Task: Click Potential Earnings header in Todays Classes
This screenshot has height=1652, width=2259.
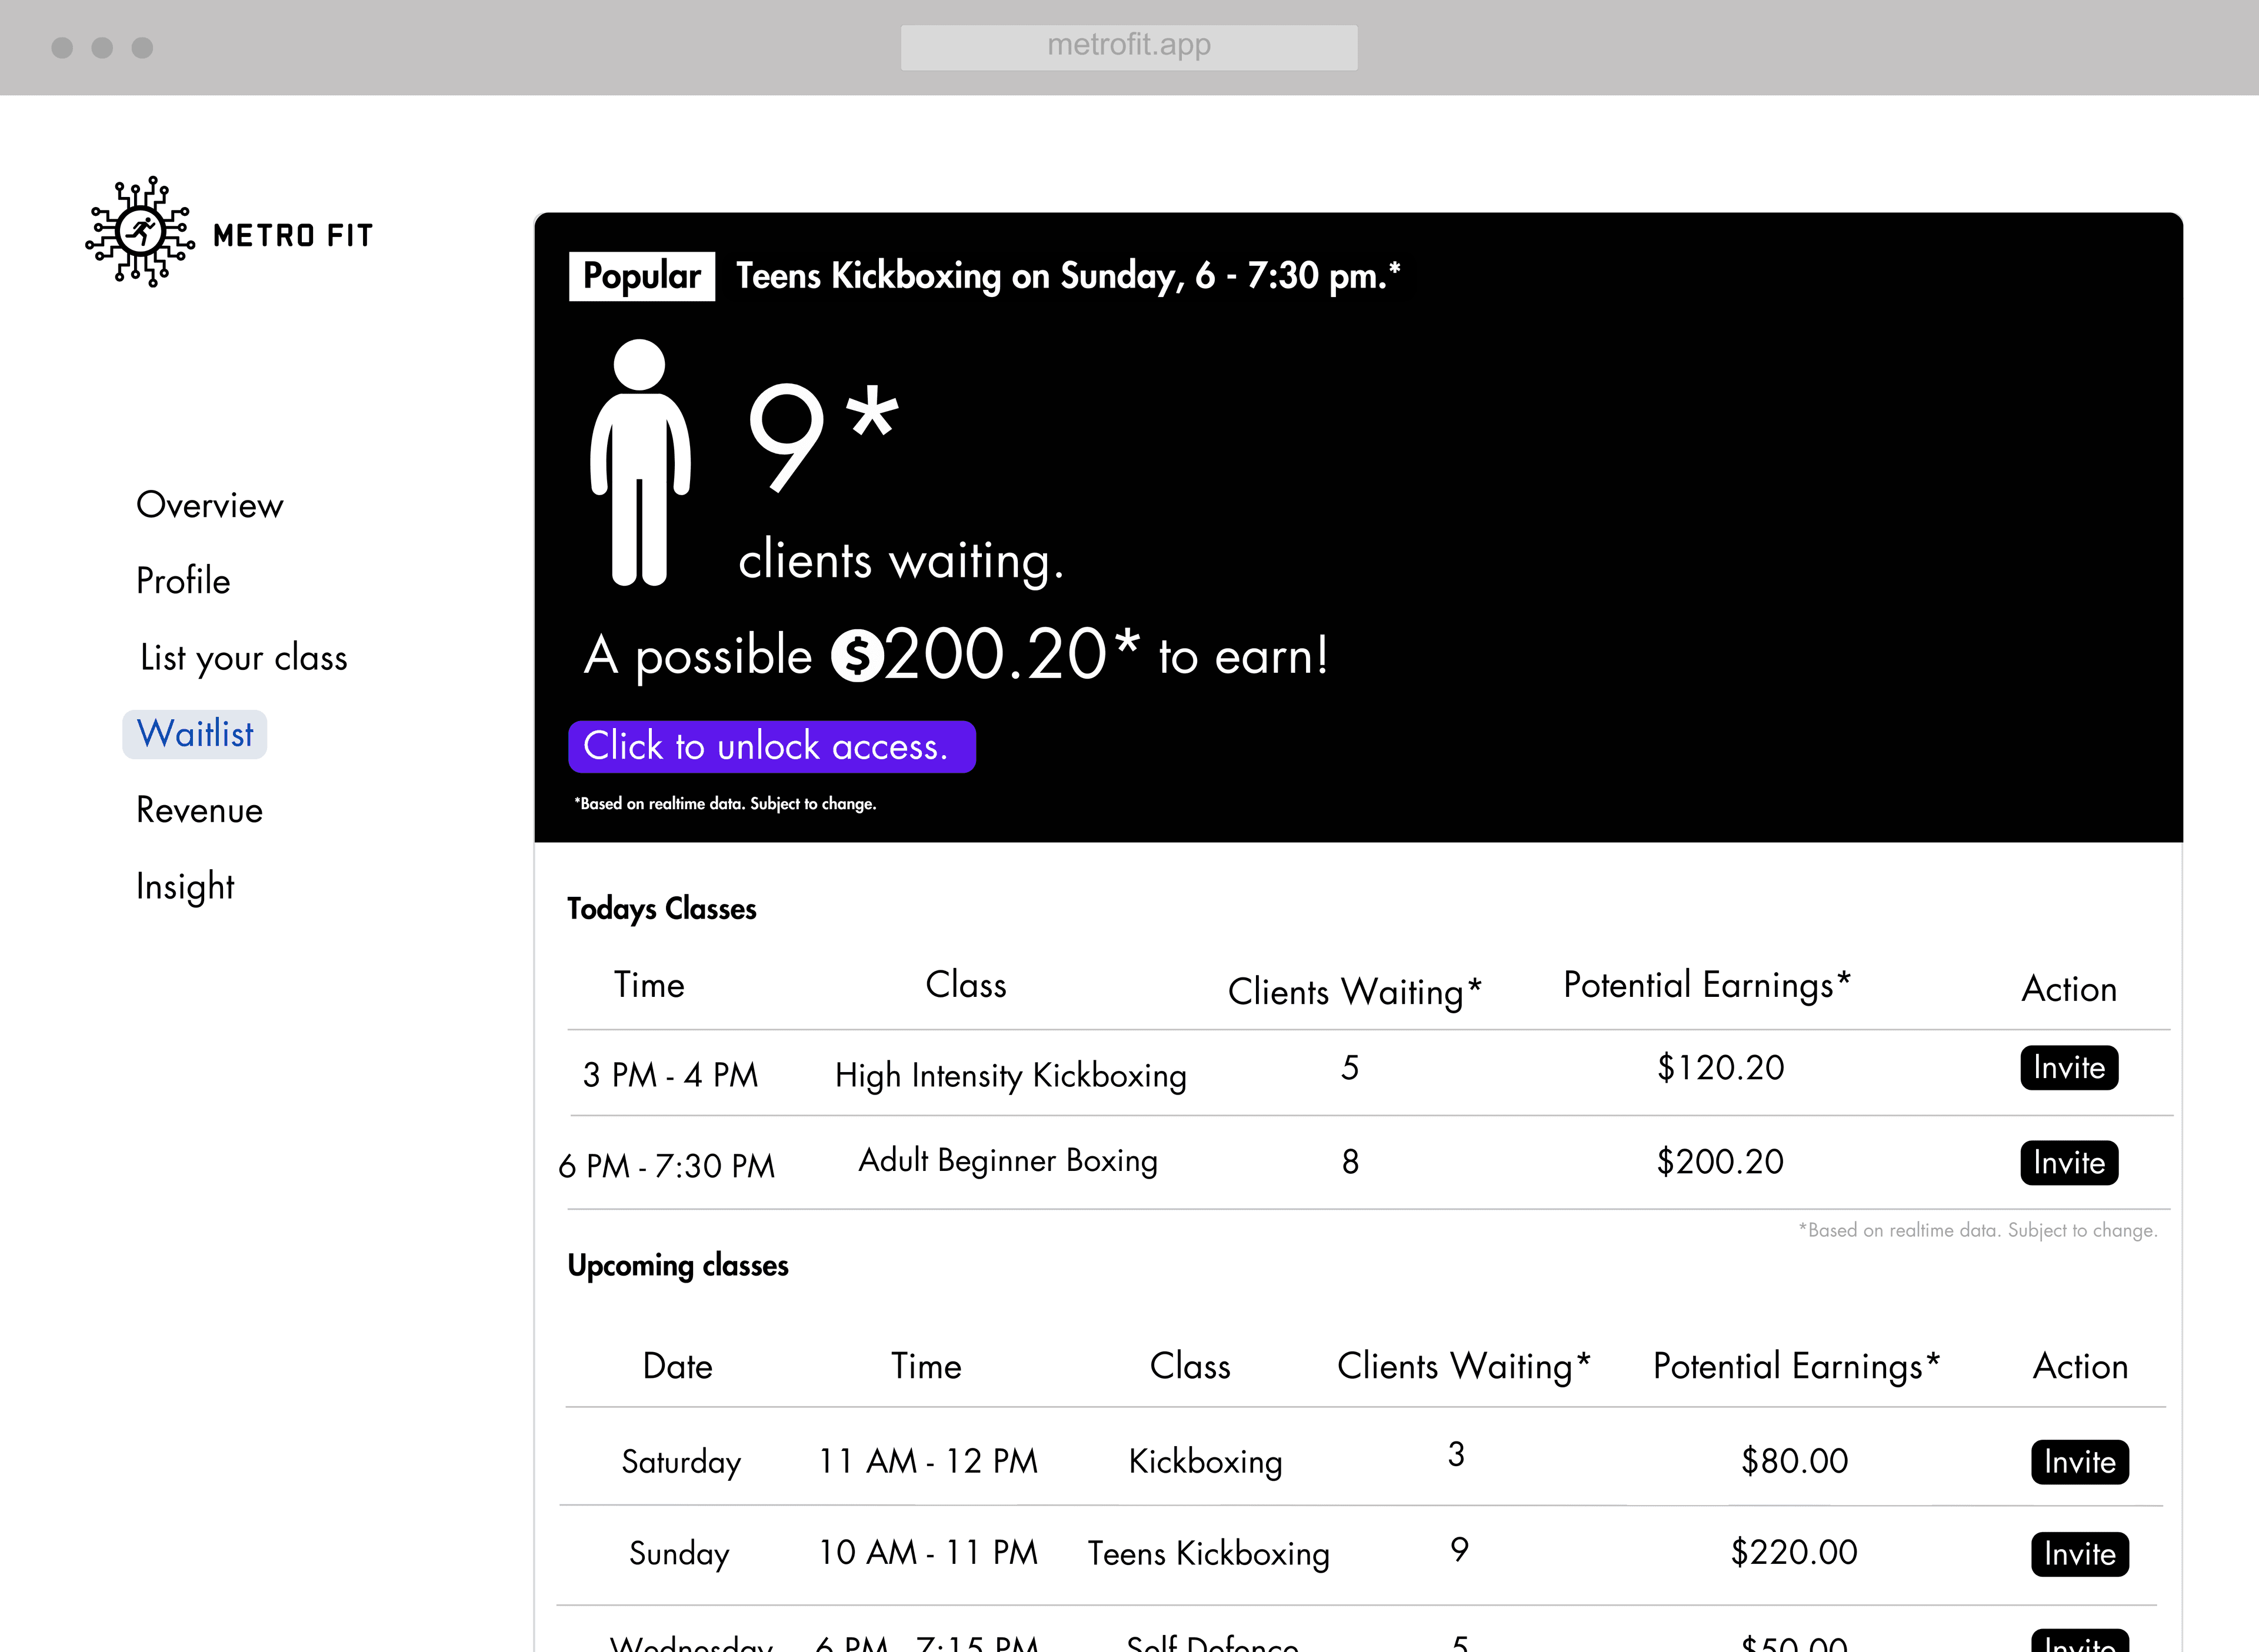Action: point(1707,986)
